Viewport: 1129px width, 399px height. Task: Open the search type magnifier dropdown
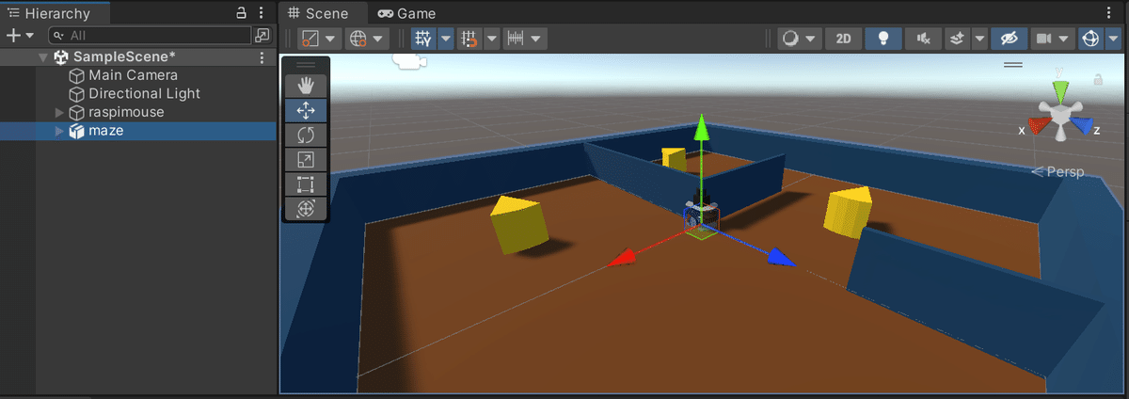tap(59, 36)
